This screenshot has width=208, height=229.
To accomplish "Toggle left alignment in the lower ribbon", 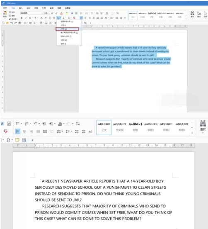I will pyautogui.click(x=17, y=132).
